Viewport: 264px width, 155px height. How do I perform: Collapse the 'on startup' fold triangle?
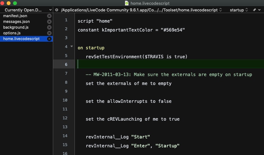[71, 47]
